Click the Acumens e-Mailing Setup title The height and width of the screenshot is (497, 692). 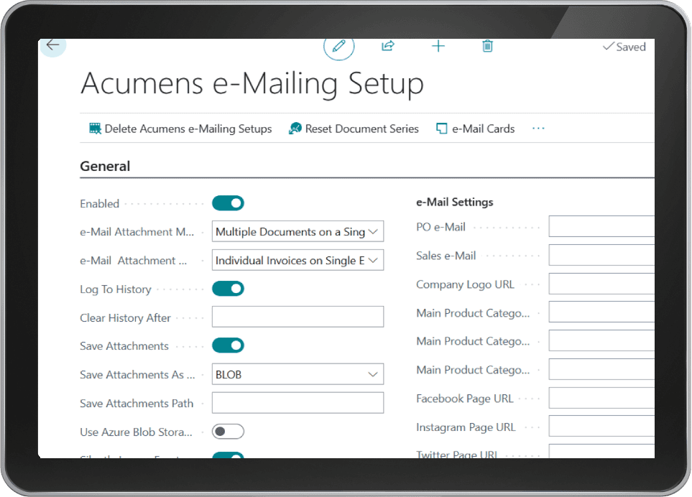[252, 83]
